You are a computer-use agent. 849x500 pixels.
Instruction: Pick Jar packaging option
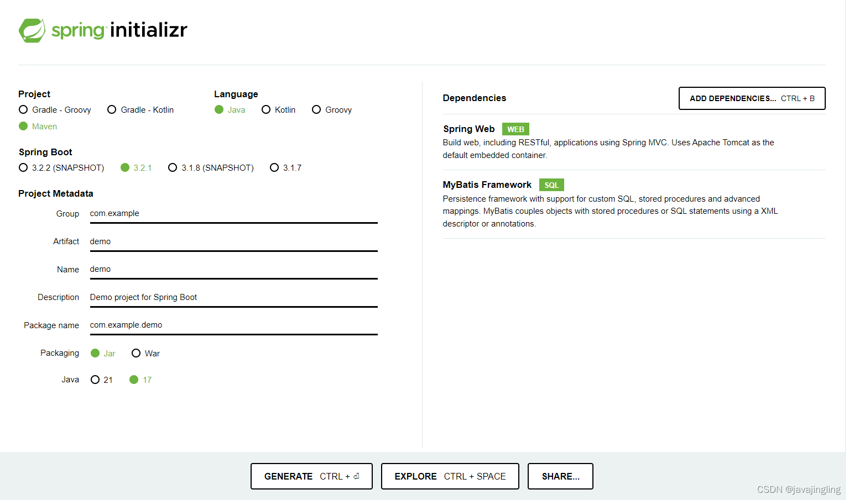[103, 353]
